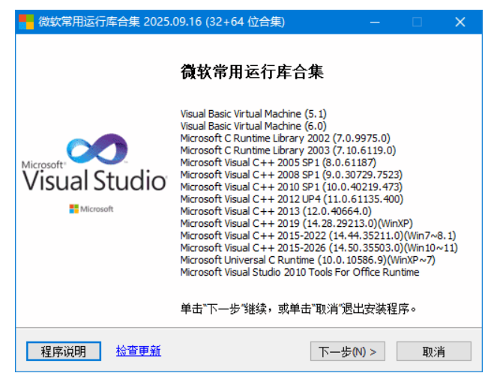Click Microsoft C Runtime Library 2003 line
Screen dimensions: 497x382
pos(288,151)
